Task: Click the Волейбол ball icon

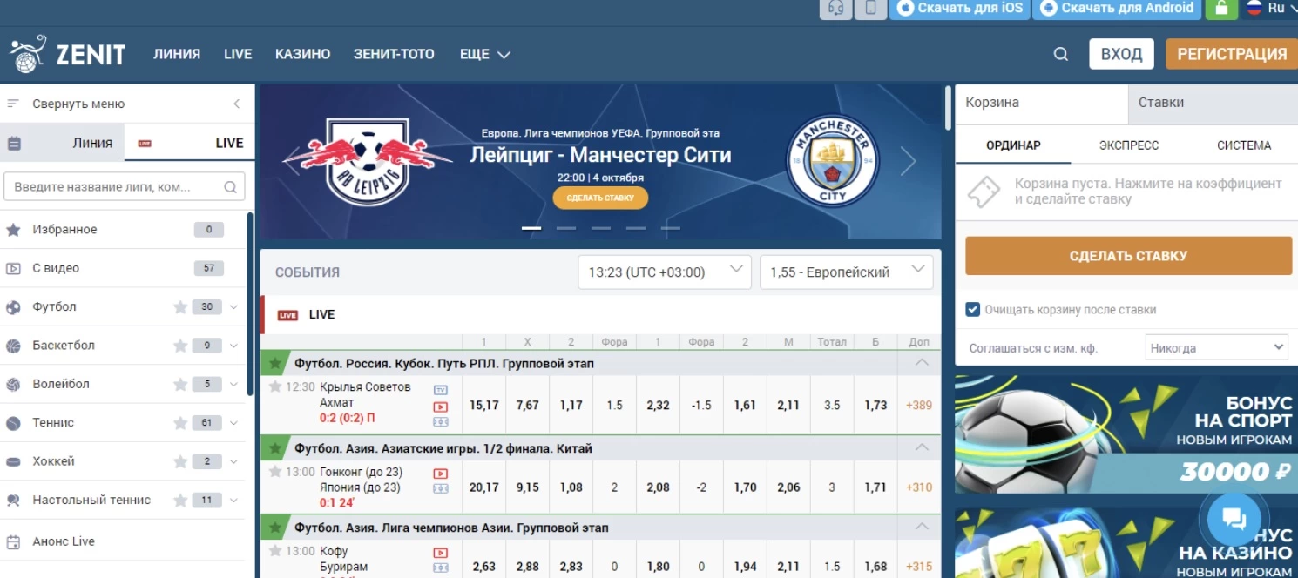Action: pos(13,384)
